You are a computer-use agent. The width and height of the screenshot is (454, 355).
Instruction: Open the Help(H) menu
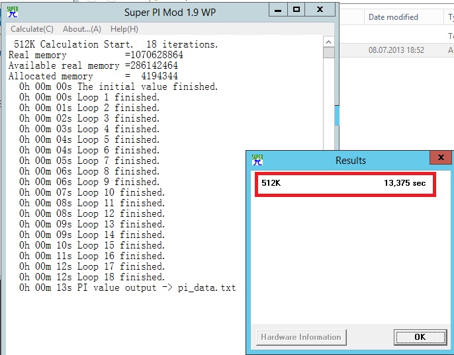(124, 29)
